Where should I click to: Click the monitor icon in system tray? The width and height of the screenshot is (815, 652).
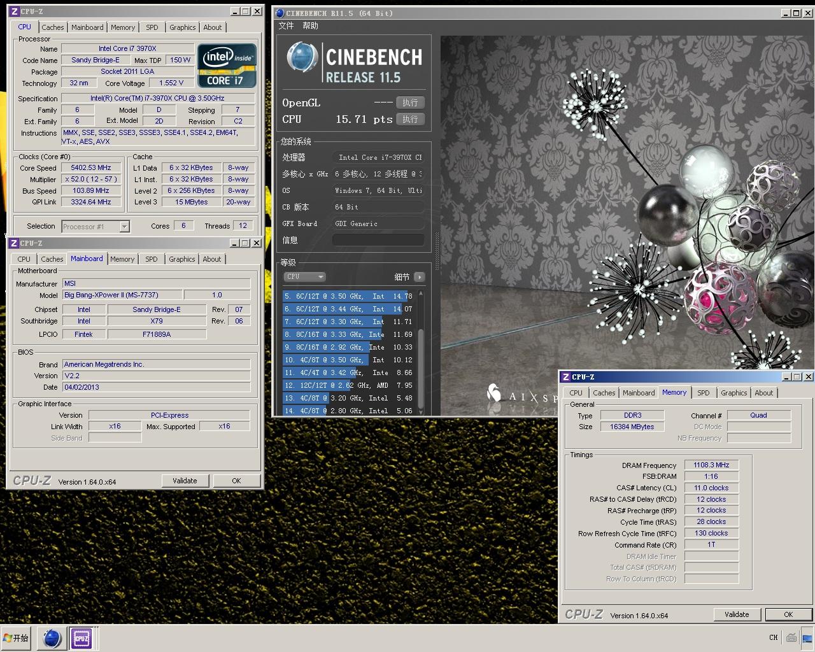point(807,637)
